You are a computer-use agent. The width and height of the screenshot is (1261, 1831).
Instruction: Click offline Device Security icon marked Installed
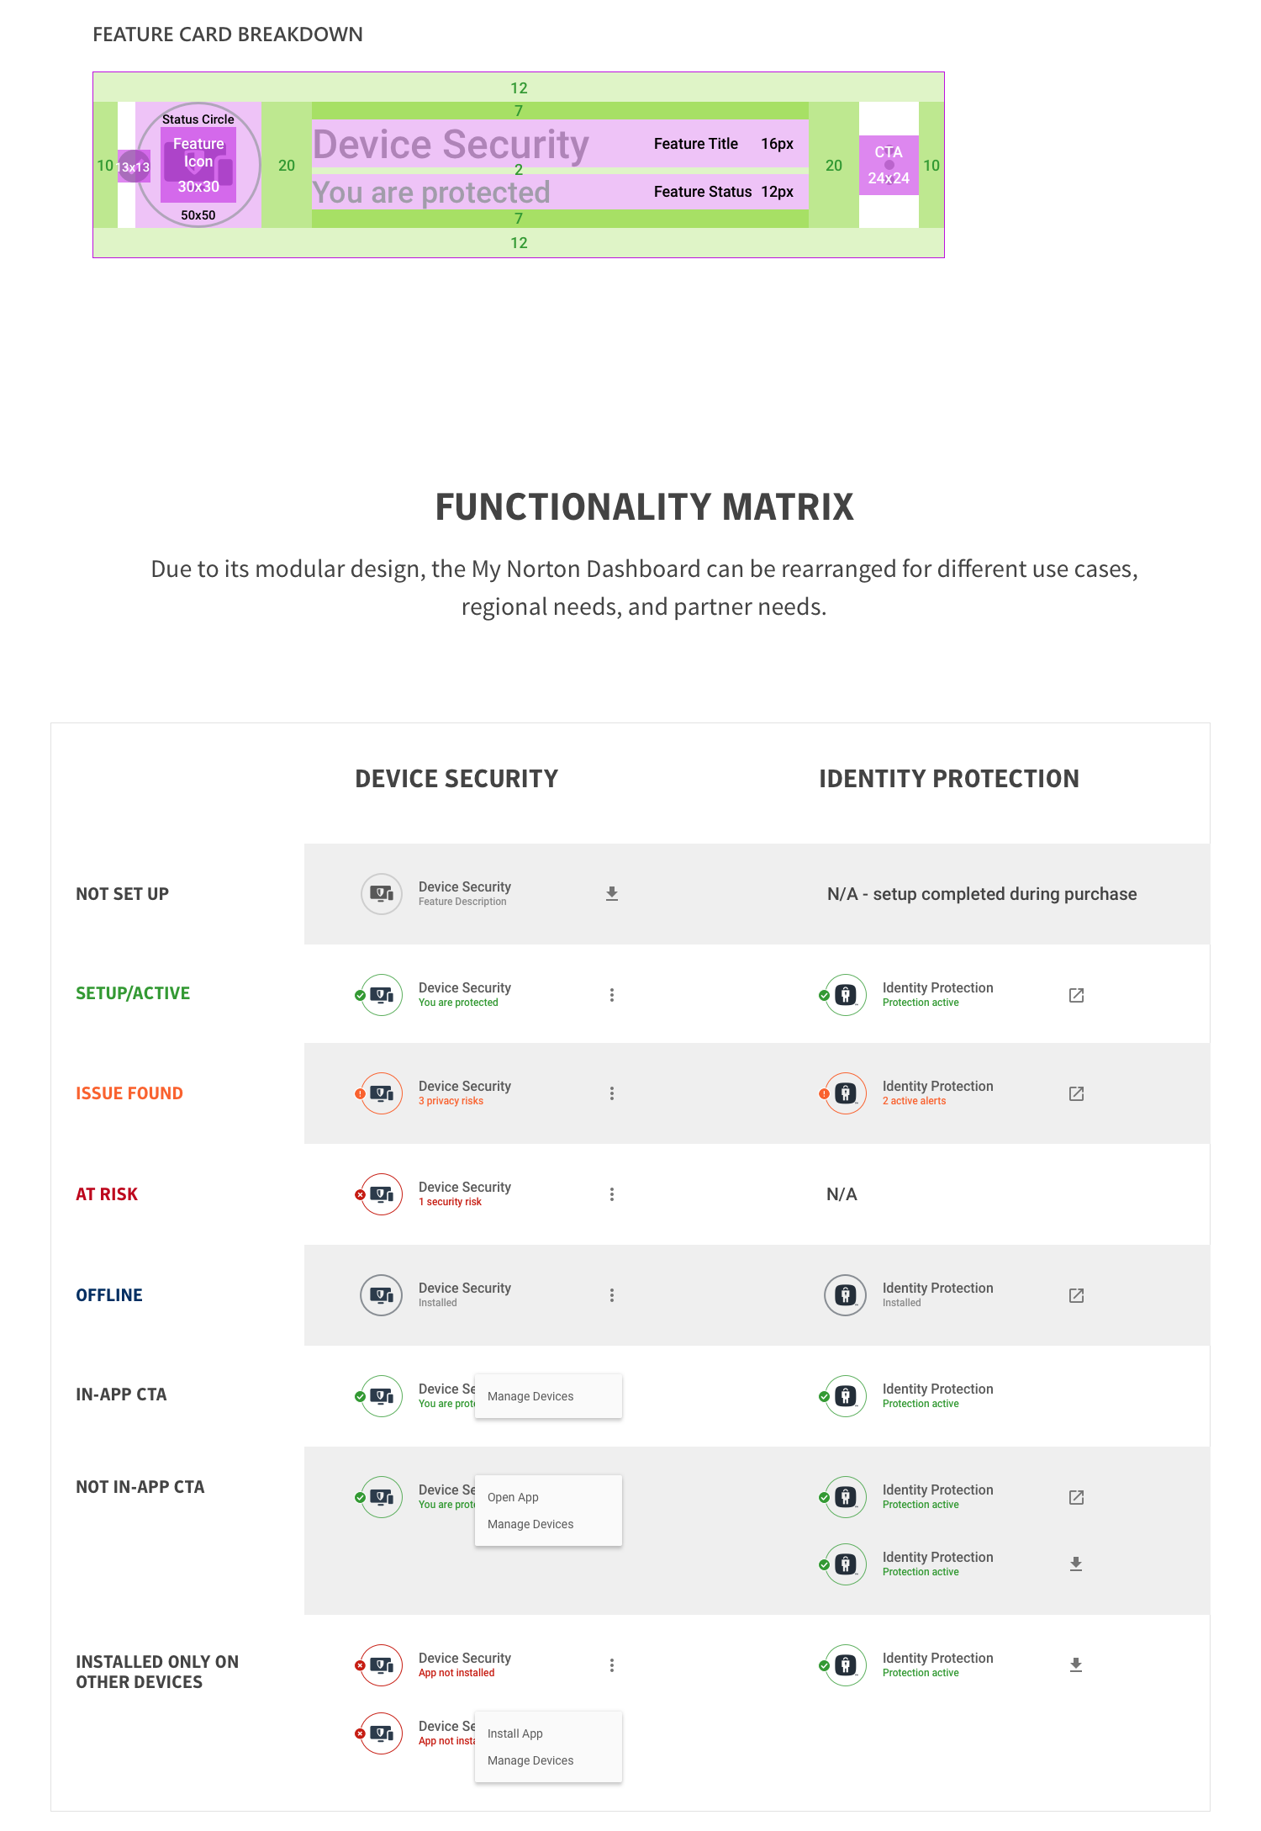(x=382, y=1295)
